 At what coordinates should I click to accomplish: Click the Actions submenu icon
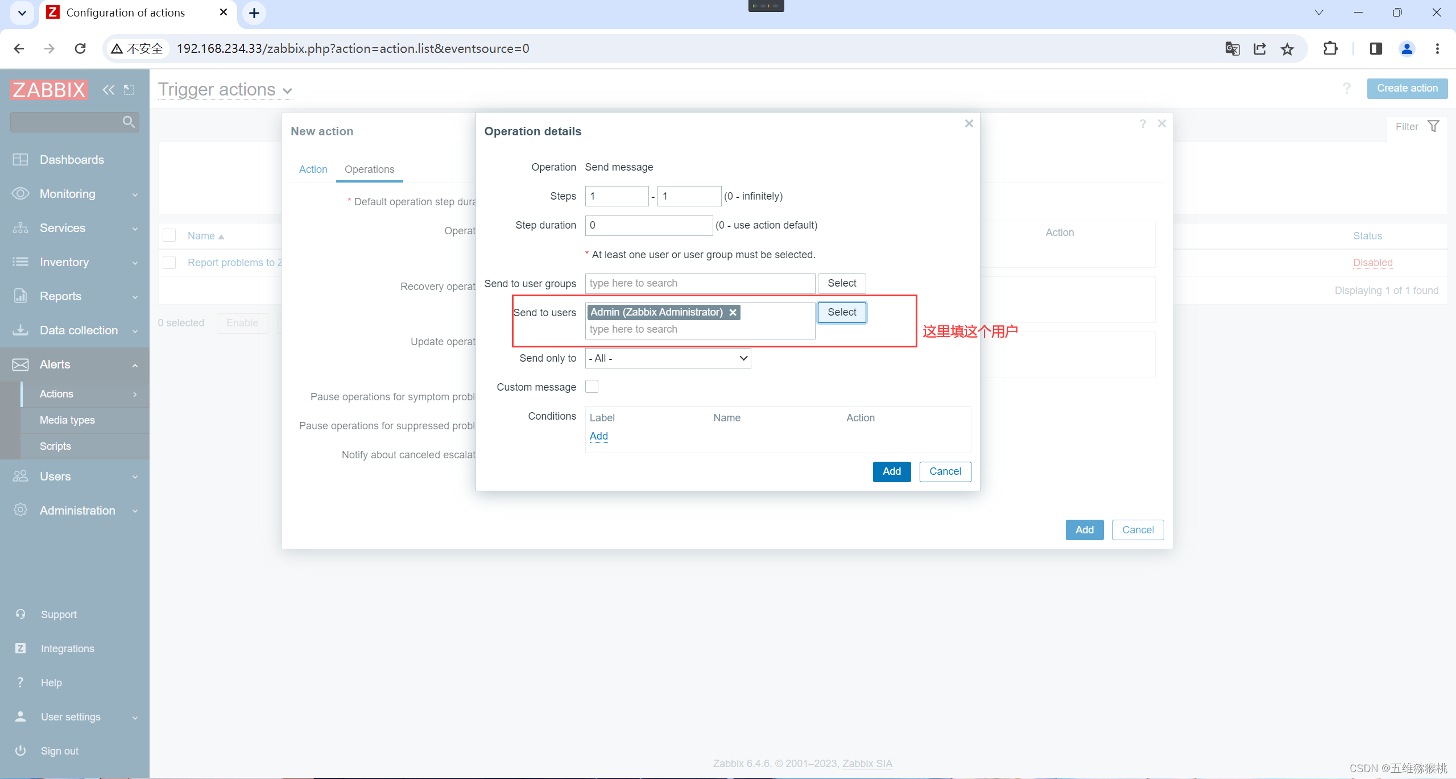coord(135,393)
